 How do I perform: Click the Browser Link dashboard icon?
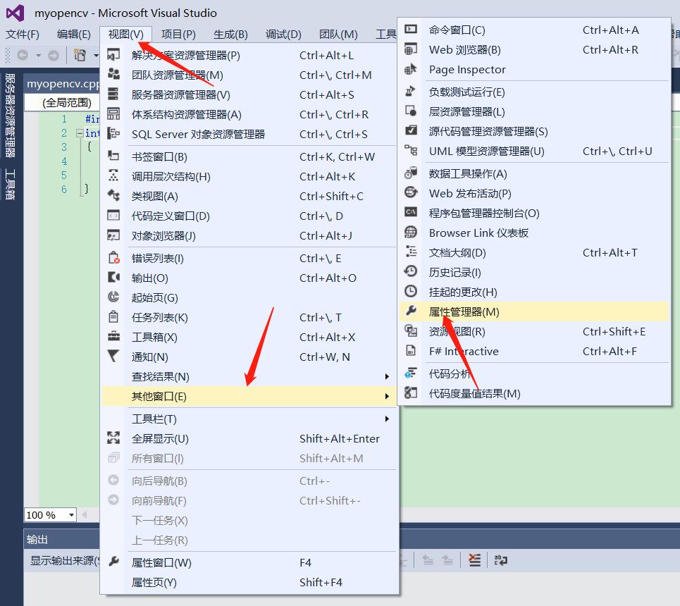[x=411, y=232]
